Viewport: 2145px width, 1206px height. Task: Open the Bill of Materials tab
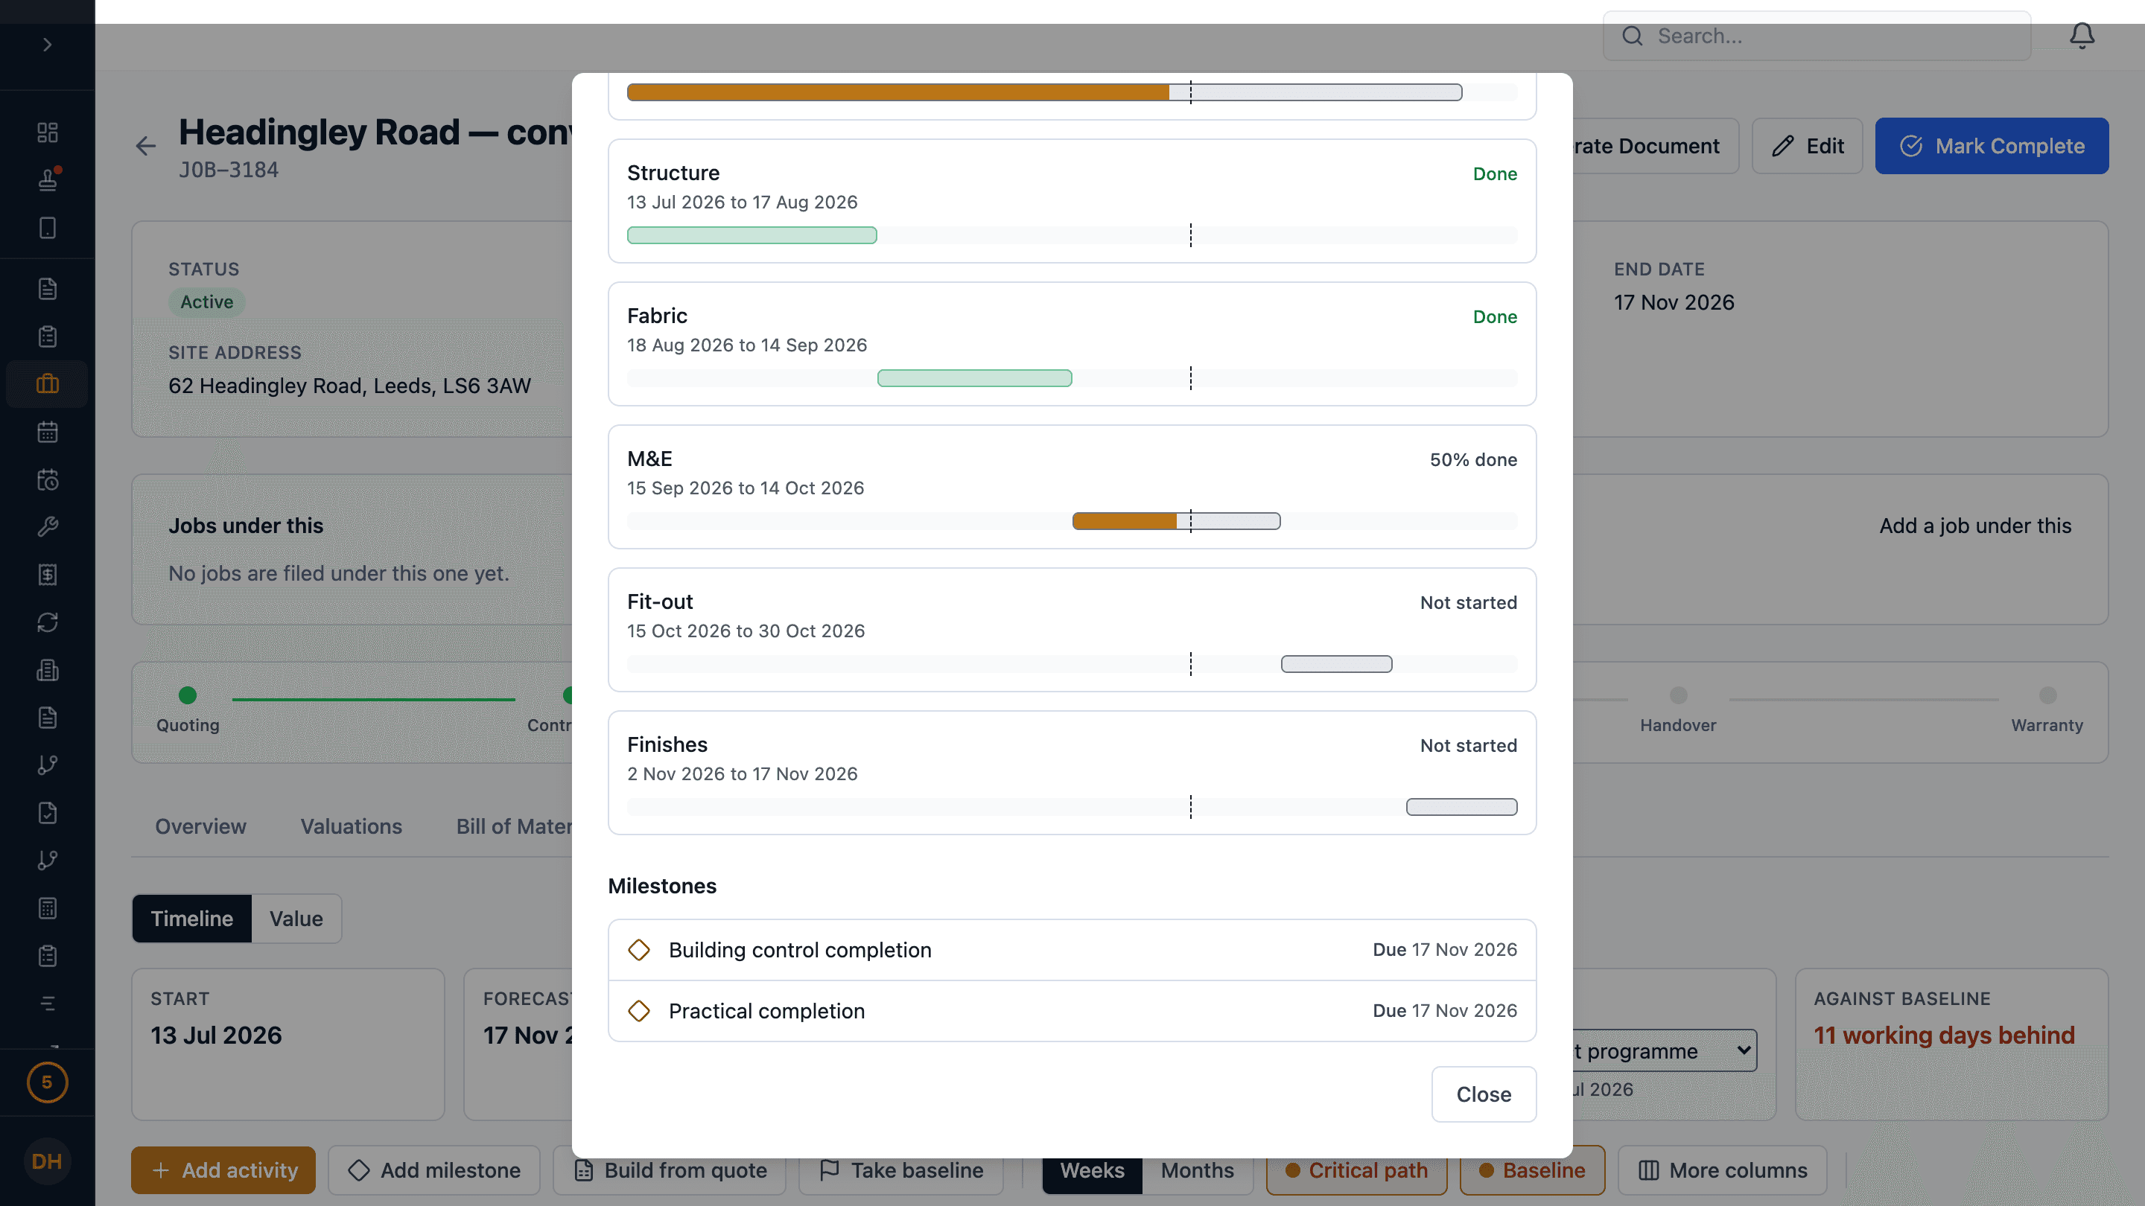514,826
